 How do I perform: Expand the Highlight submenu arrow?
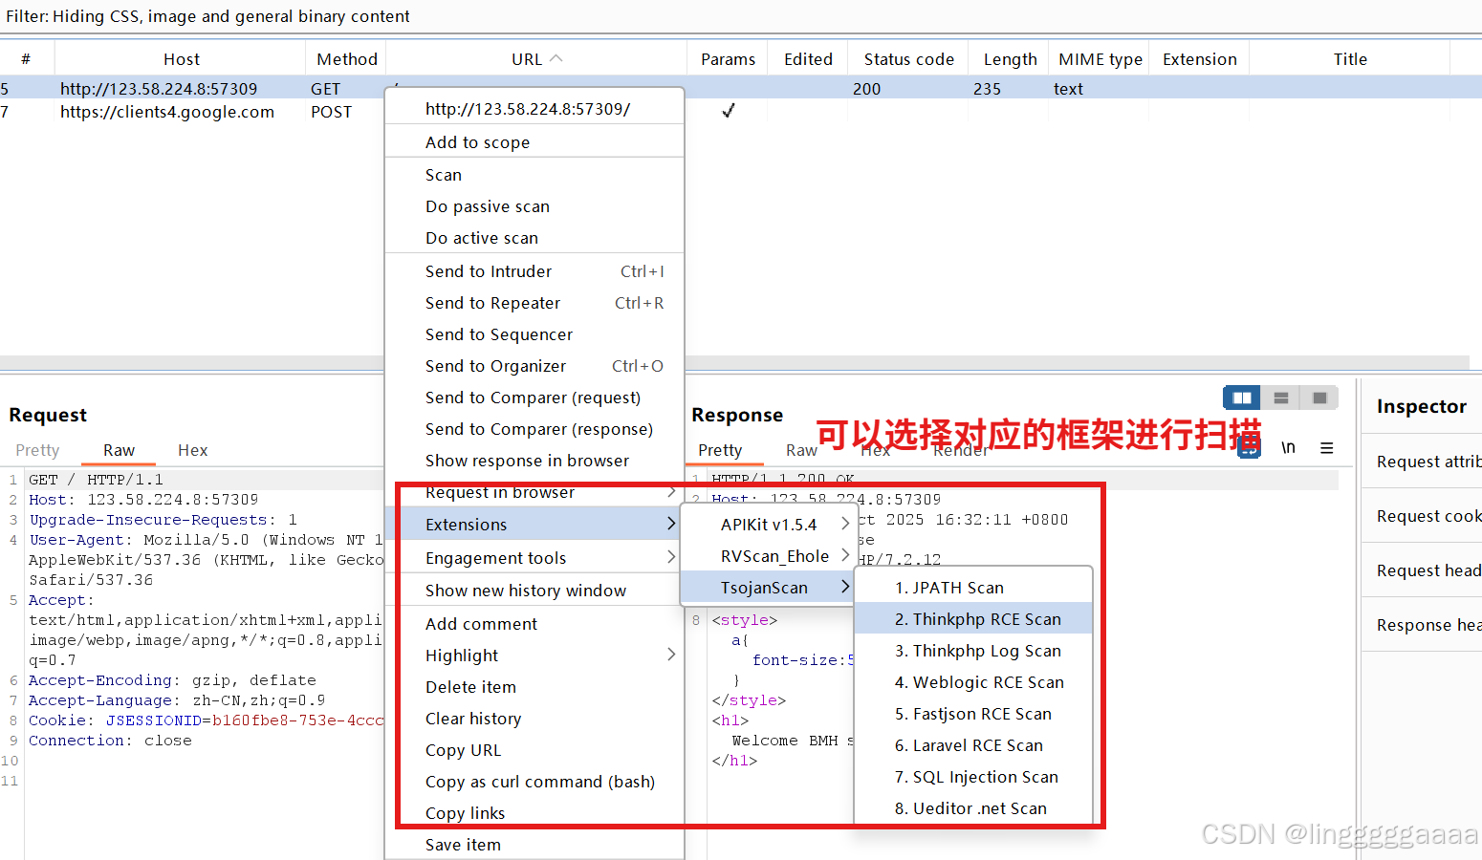671,655
